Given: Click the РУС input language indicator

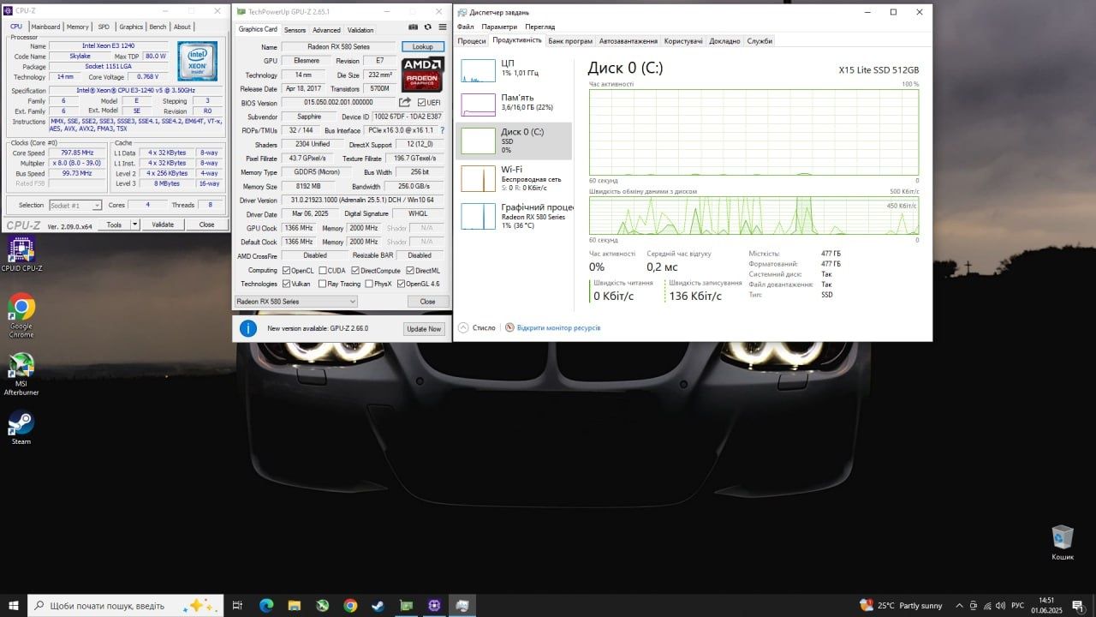Looking at the screenshot, I should coord(1018,606).
